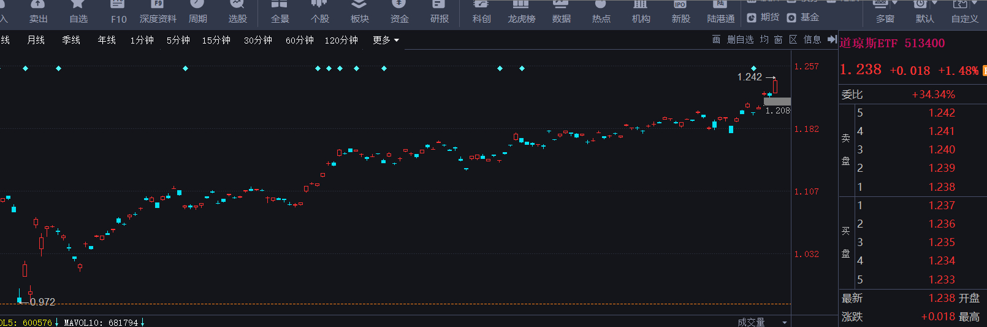This screenshot has height=327, width=987.
Task: Open the 自定义 custom layout icon
Action: click(964, 12)
